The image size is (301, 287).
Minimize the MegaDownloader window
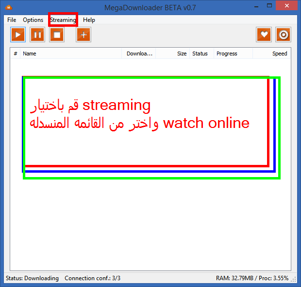(256, 6)
